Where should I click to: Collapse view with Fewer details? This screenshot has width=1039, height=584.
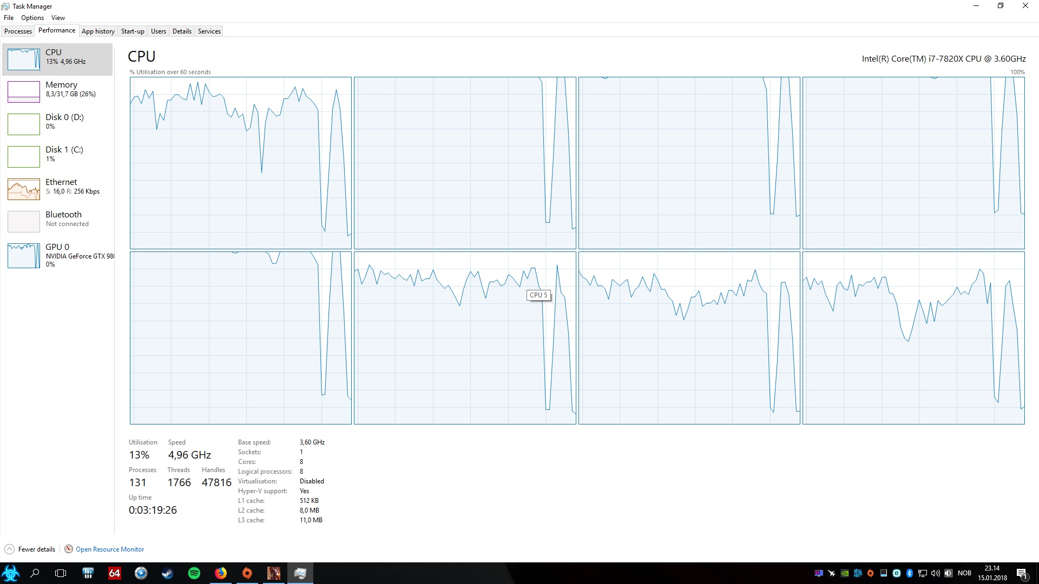coord(36,549)
